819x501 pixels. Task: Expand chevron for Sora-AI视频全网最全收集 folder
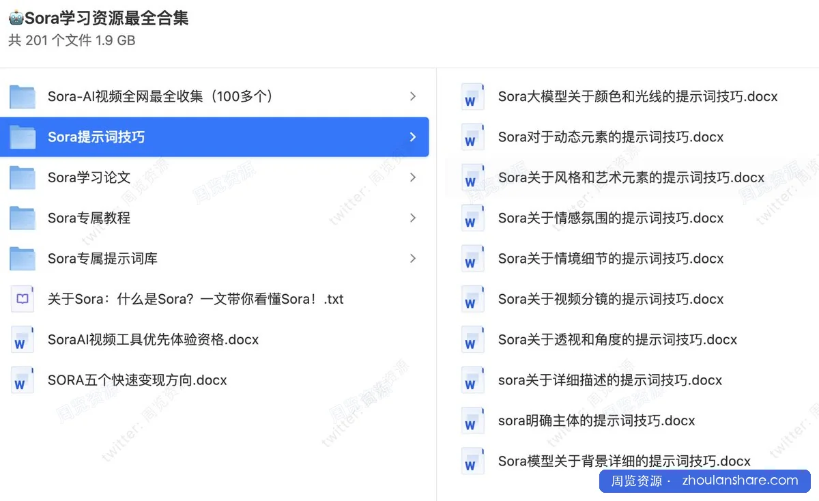tap(413, 97)
